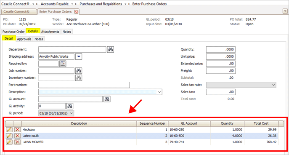
Task: Expand Accounts Payable breadcrumb arrow
Action: [x=72, y=4]
